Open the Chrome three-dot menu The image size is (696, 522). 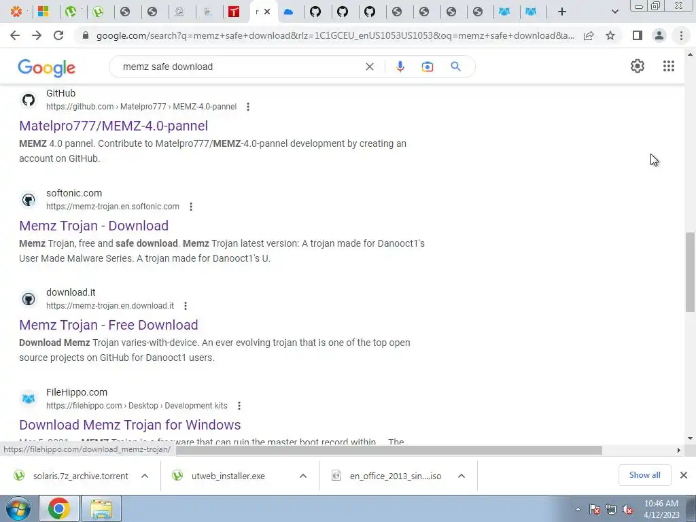[x=681, y=35]
